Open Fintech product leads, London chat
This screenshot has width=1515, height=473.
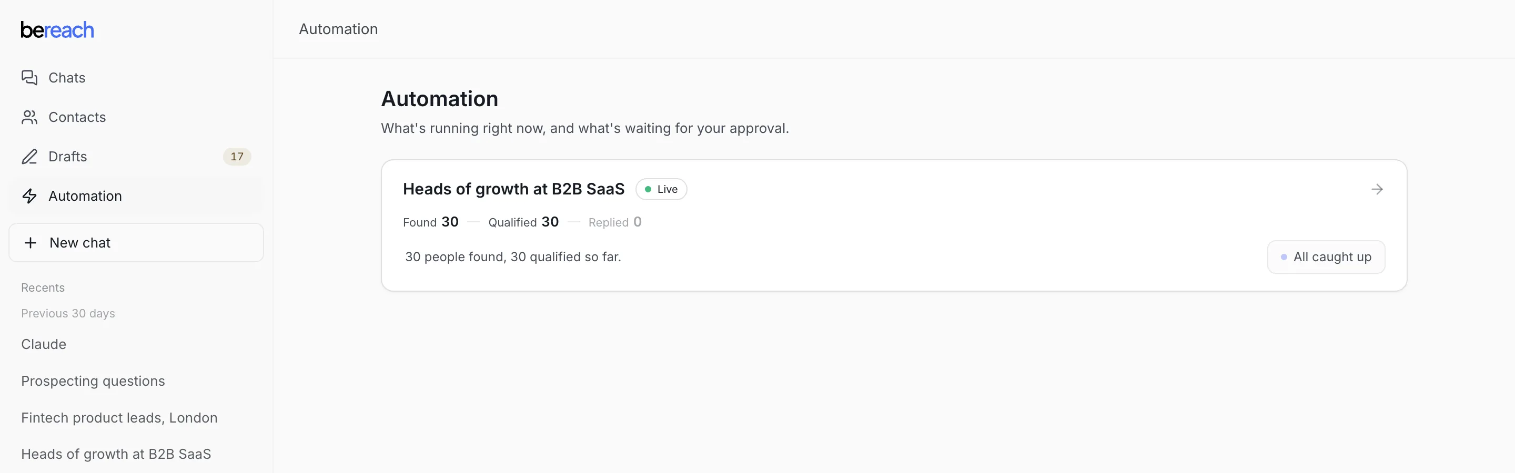[x=119, y=418]
